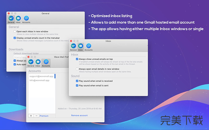The width and height of the screenshot is (209, 130).
Task: Click the Premium link
Action: pyautogui.click(x=44, y=116)
